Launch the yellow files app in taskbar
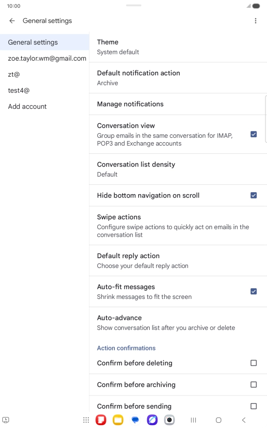267x428 pixels. (x=118, y=420)
